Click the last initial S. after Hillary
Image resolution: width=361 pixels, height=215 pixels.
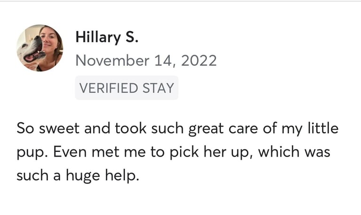pos(132,37)
